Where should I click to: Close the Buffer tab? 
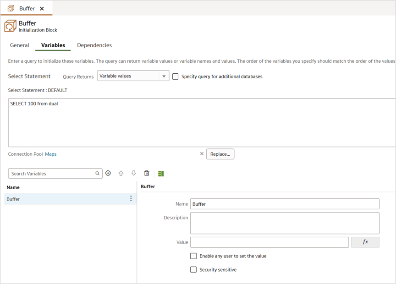click(x=42, y=9)
